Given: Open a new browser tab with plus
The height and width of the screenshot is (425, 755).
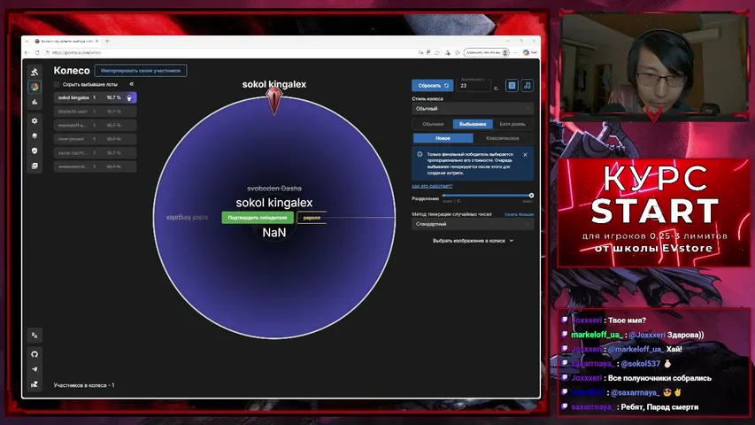Looking at the screenshot, I should 107,42.
